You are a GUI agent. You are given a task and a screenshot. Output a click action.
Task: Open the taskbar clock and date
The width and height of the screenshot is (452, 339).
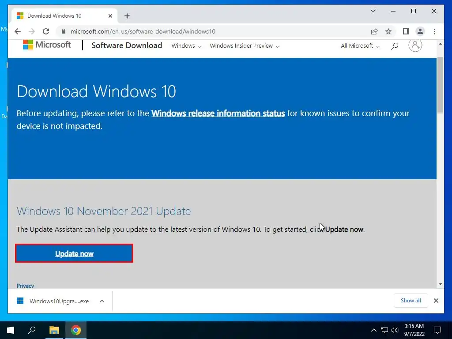[414, 330]
